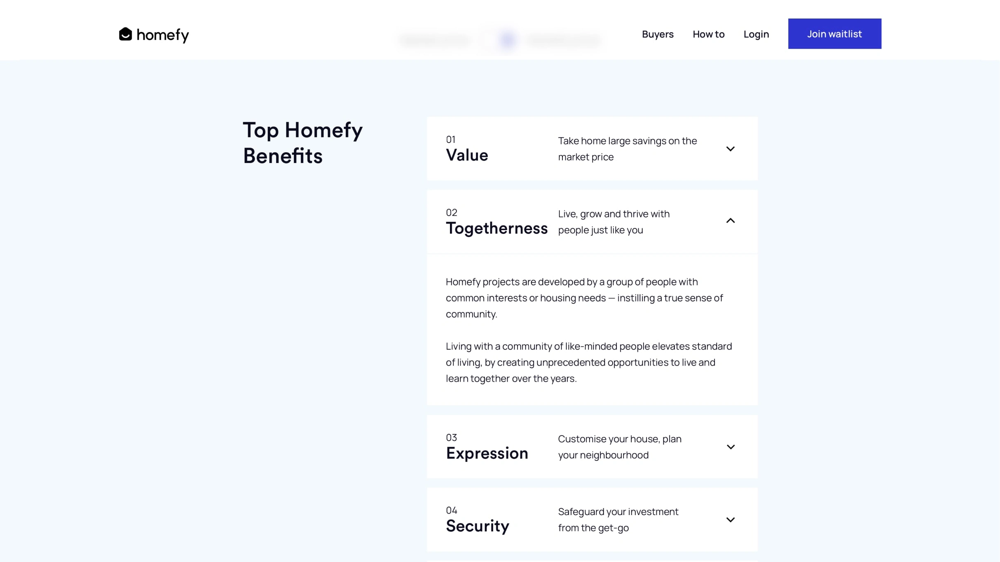Select the Value heading
The height and width of the screenshot is (562, 1000).
pos(467,155)
